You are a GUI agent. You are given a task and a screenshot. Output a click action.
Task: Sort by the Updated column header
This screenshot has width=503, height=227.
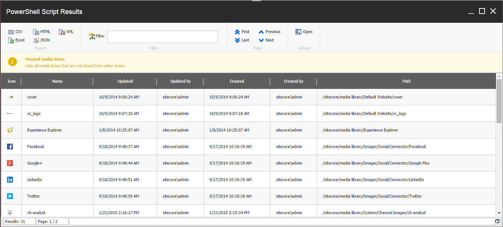coord(125,81)
